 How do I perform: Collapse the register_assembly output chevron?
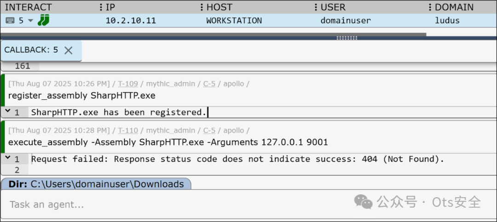pyautogui.click(x=8, y=112)
